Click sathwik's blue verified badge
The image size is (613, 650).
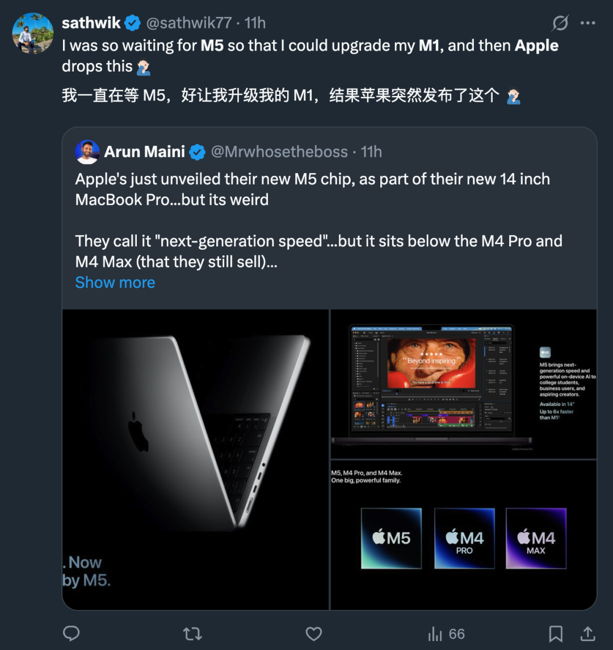(133, 23)
